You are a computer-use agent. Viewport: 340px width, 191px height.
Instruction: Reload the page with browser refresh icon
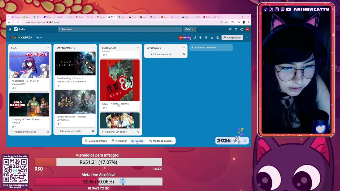18,22
